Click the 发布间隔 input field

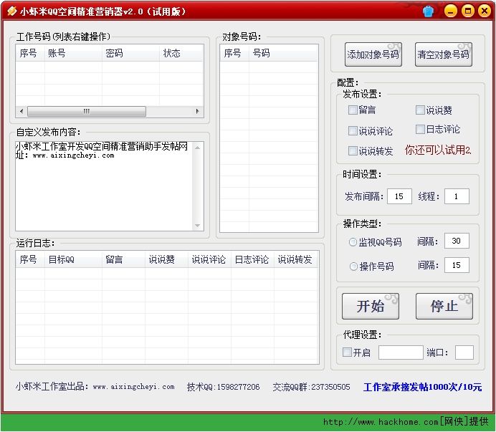click(399, 196)
